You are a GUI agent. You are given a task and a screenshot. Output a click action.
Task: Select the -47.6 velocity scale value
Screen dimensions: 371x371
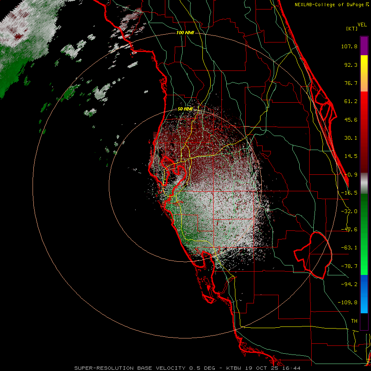pyautogui.click(x=349, y=230)
